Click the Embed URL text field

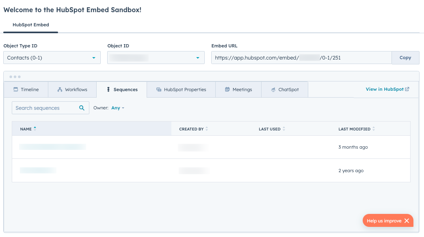click(301, 58)
